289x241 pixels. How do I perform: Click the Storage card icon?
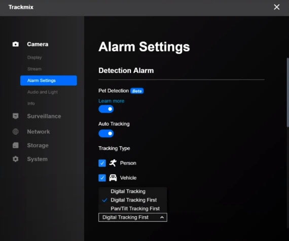click(x=16, y=145)
